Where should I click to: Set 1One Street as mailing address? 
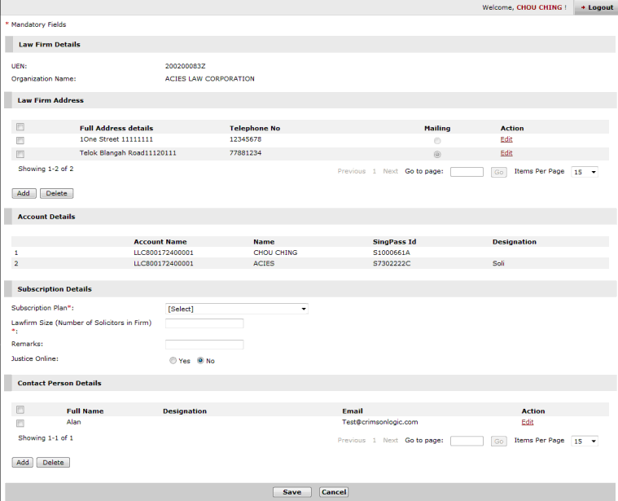coord(437,141)
